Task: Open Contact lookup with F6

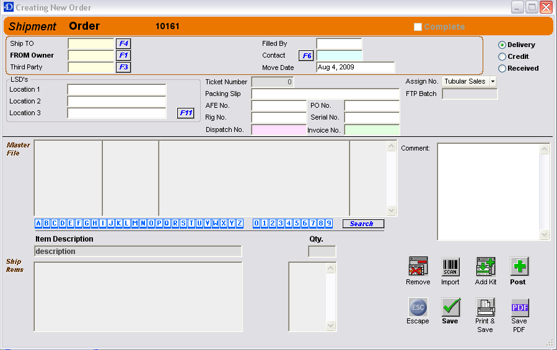Action: 306,55
